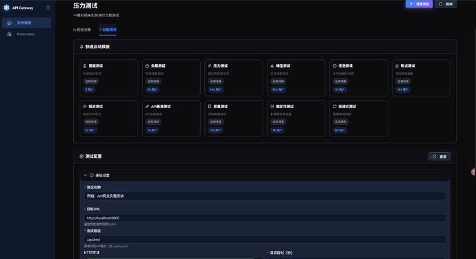The image size is (476, 259).
Task: Click the 断点测试 card icon
Action: click(397, 66)
